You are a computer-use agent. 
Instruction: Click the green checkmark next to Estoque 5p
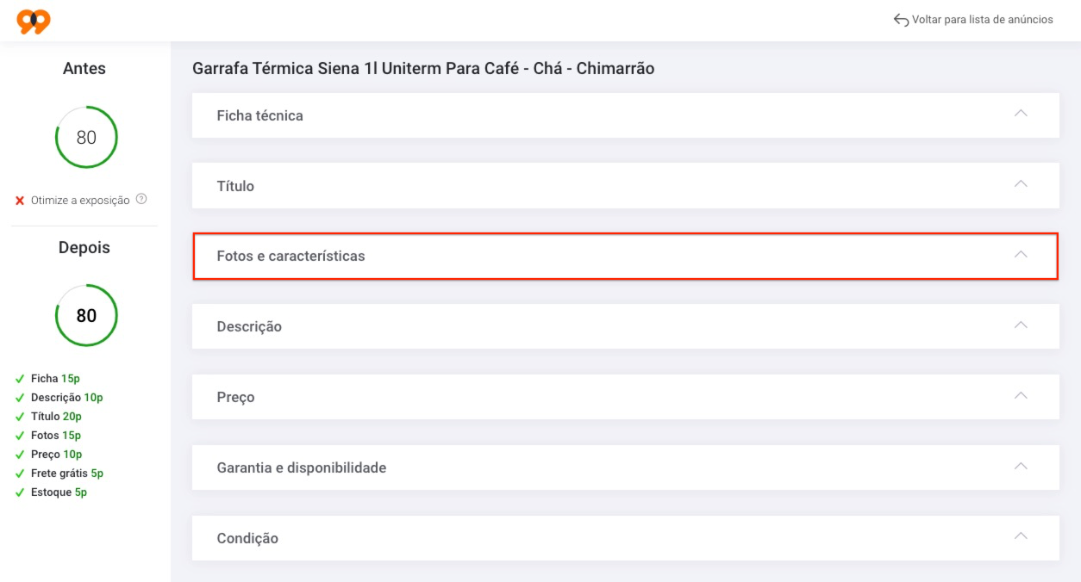20,492
